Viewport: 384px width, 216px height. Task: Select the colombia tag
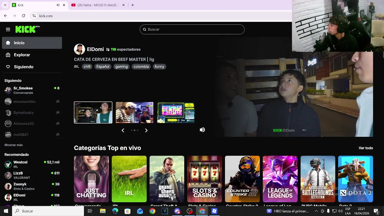pos(141,67)
